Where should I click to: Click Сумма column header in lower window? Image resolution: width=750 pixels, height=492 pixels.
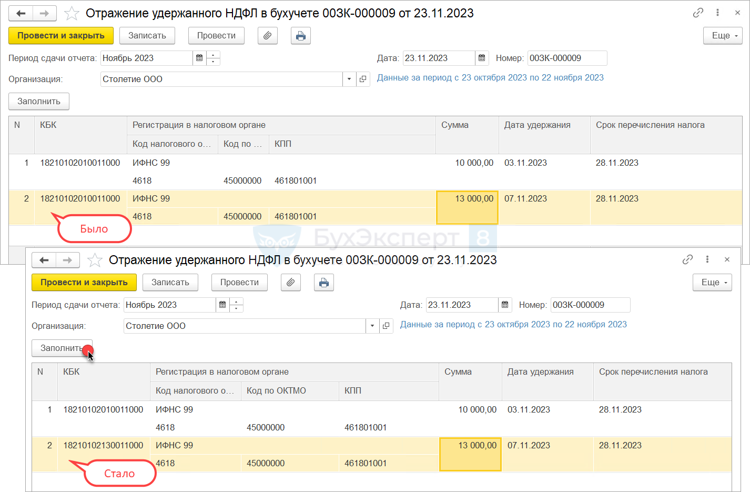pos(470,381)
